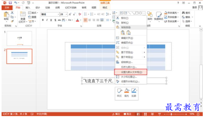Click the Cut scissors icon in ribbon
This screenshot has width=203, height=117.
[12, 12]
